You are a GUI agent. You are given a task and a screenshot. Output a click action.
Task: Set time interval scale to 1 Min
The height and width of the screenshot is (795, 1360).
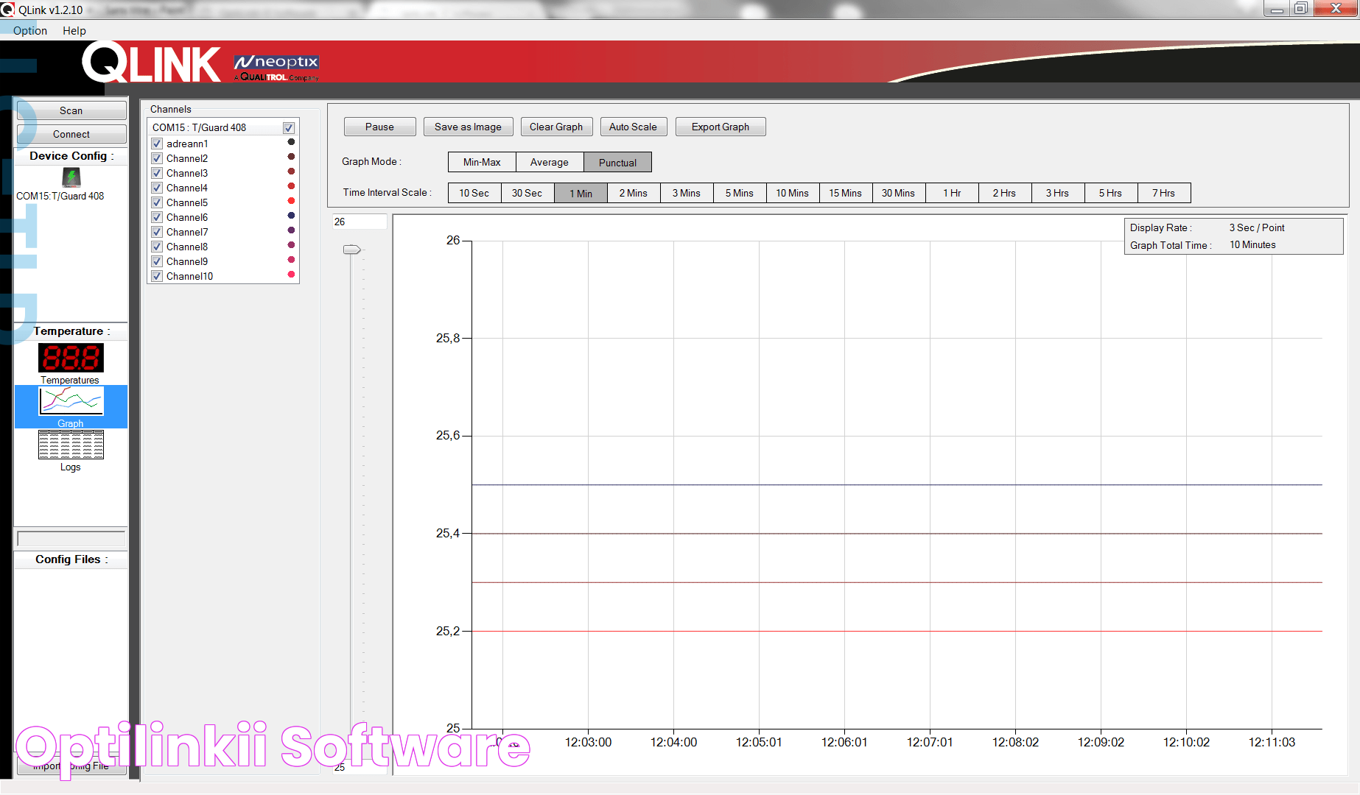(581, 193)
